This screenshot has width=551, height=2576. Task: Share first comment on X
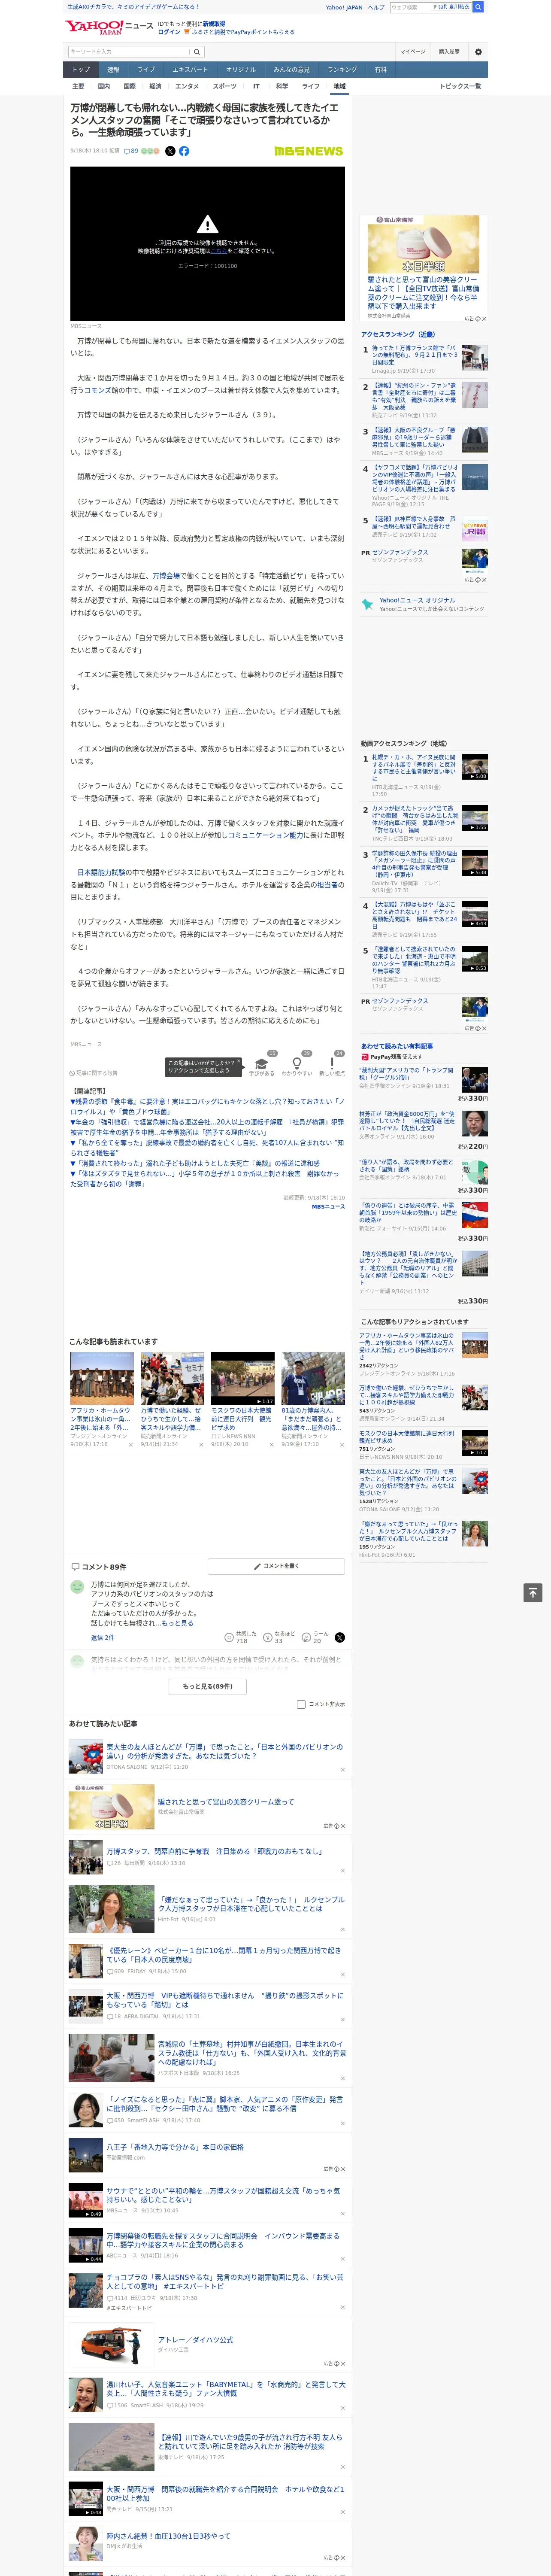340,1637
